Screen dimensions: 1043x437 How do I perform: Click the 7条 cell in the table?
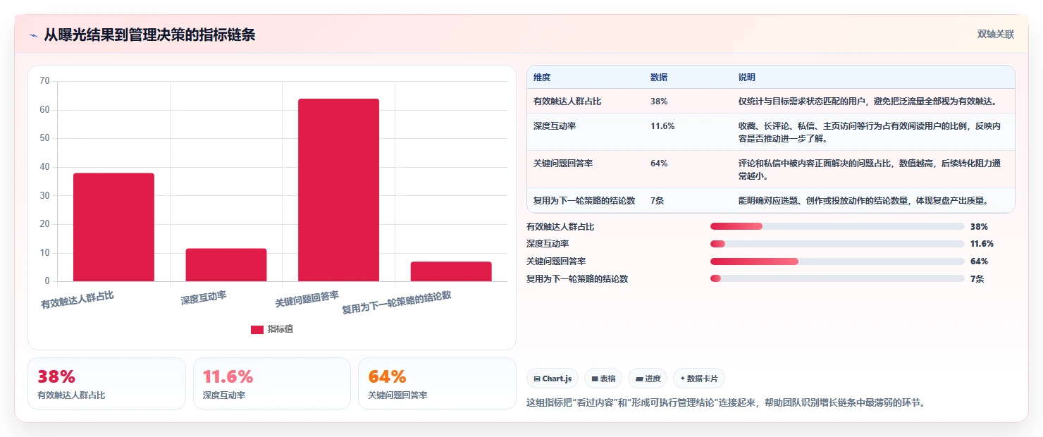click(657, 201)
